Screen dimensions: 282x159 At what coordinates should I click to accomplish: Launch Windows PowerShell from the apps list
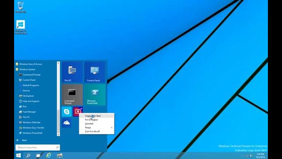pyautogui.click(x=31, y=133)
